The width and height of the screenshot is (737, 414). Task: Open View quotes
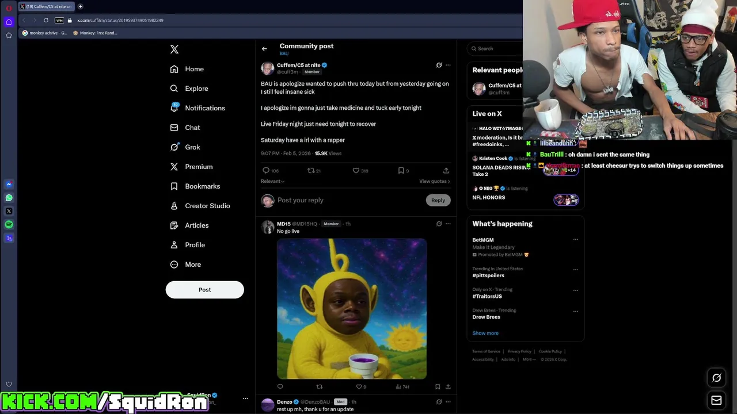click(x=435, y=181)
